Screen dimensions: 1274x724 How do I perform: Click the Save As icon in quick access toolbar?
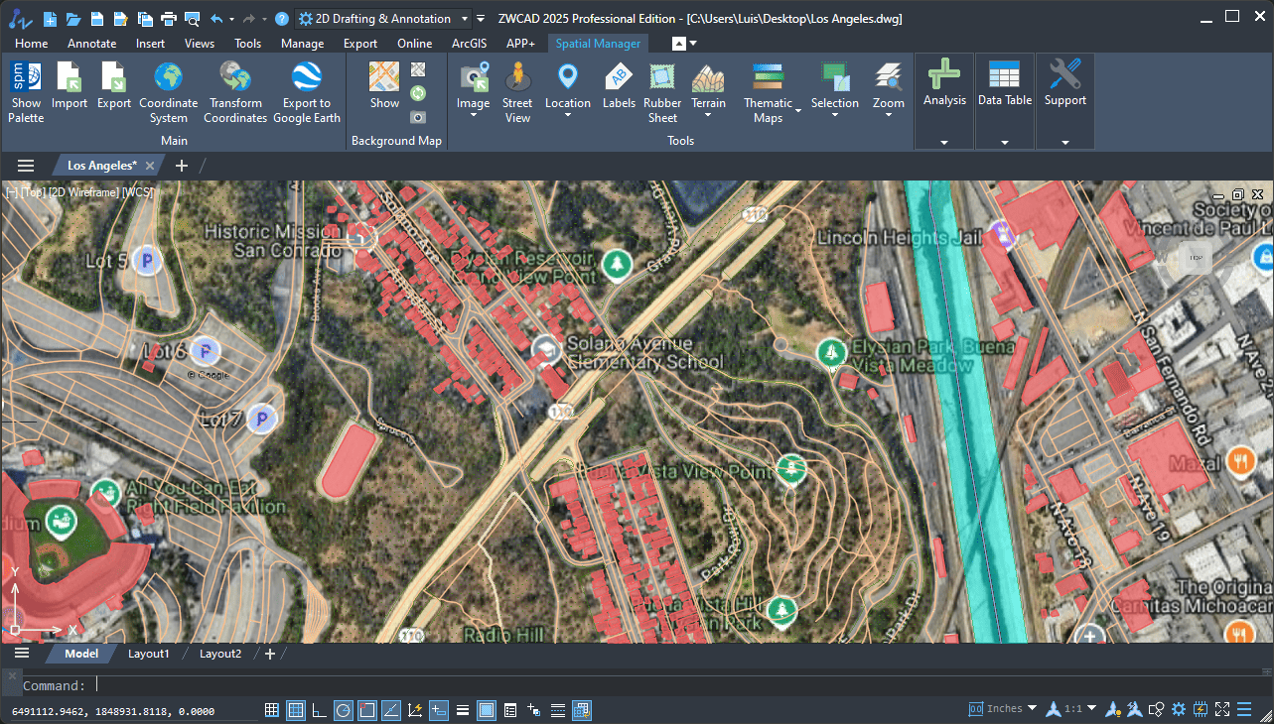120,18
